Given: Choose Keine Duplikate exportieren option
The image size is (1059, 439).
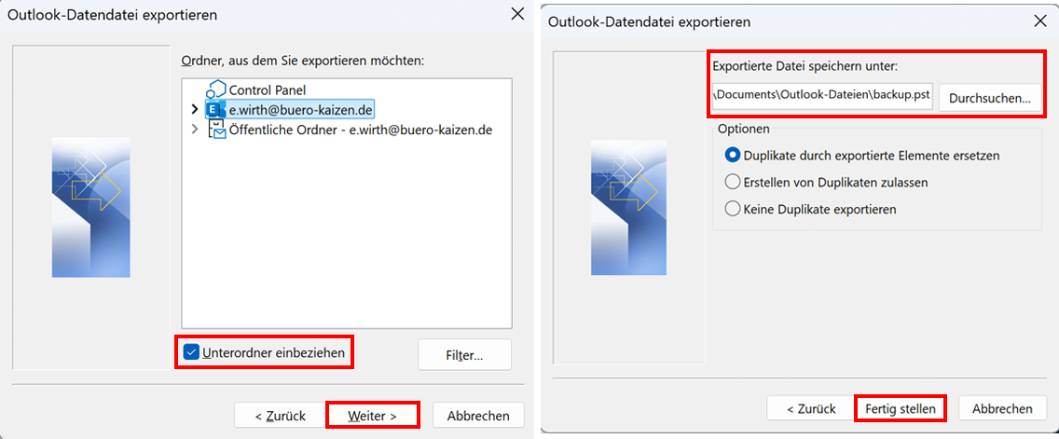Looking at the screenshot, I should pos(733,210).
